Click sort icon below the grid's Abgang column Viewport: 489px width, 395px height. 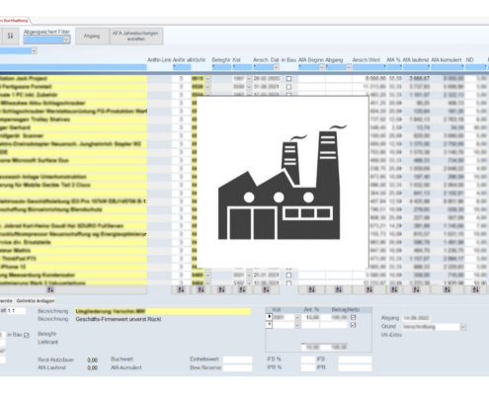339,289
